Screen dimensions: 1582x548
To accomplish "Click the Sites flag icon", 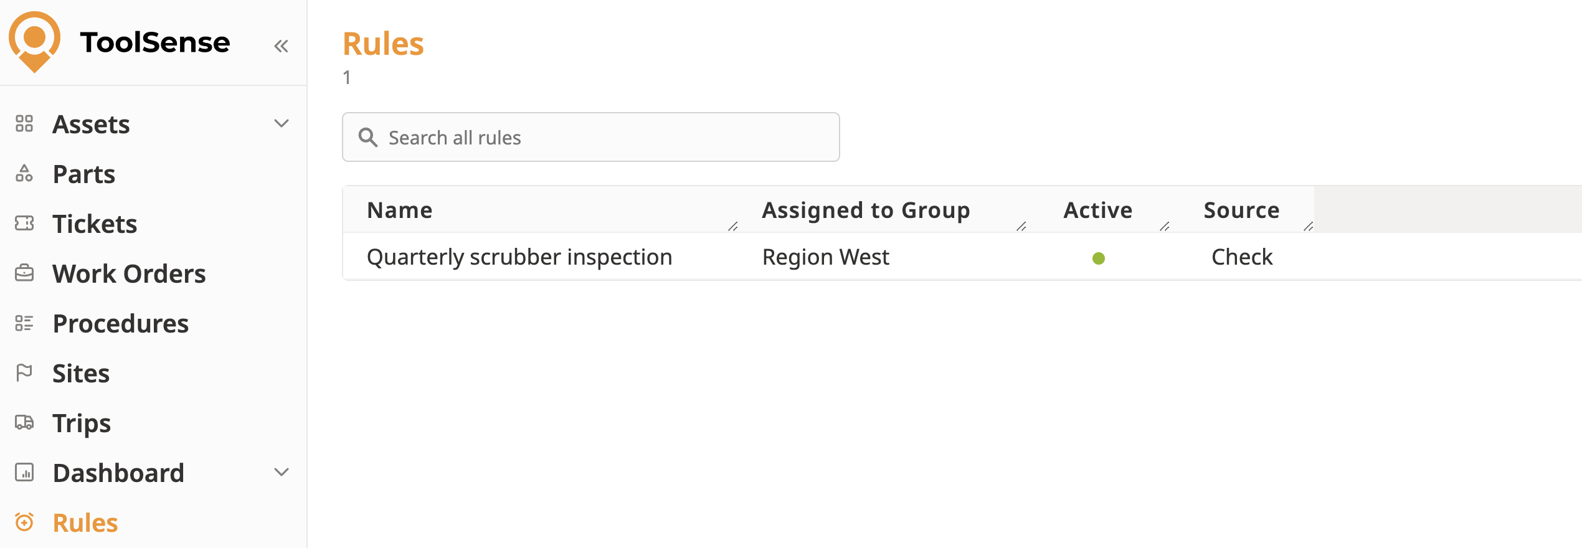I will (x=24, y=372).
